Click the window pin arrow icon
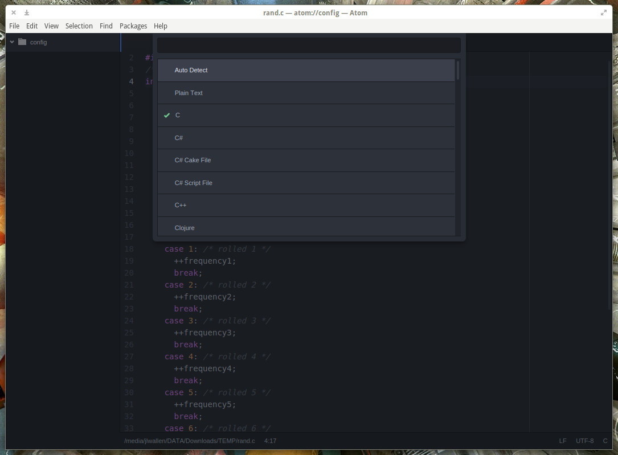The width and height of the screenshot is (618, 455). pos(26,13)
